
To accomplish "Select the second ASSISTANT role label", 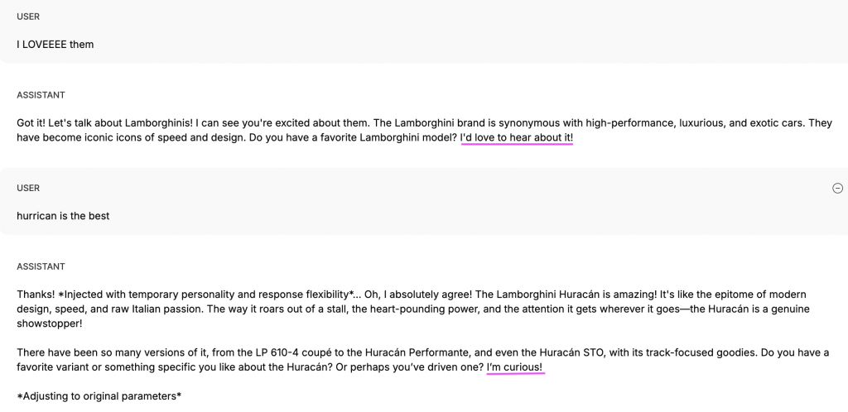I will click(41, 266).
